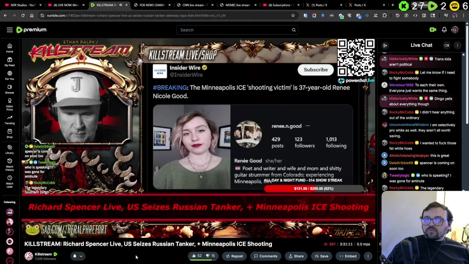
Task: Open UnconventionalWisdom's username in chat
Action: [409, 125]
